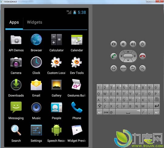Image resolution: width=164 pixels, height=148 pixels.
Task: Open the Settings app
Action: 36,133
